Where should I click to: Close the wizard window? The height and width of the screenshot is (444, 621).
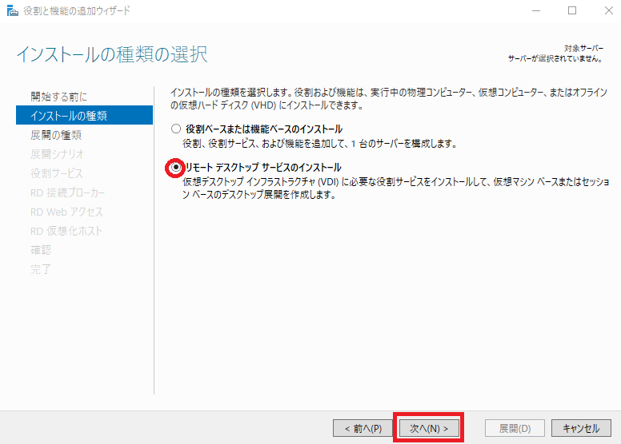(x=609, y=10)
